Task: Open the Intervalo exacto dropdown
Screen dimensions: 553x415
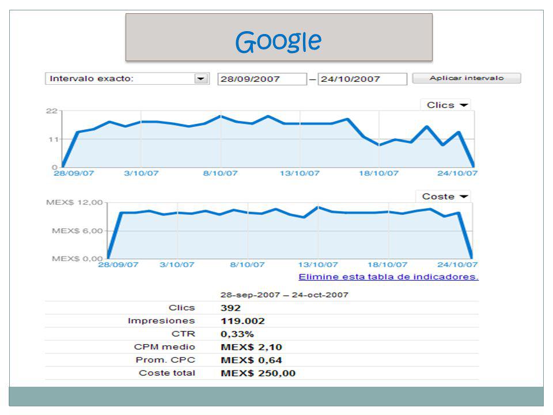Action: (x=127, y=78)
